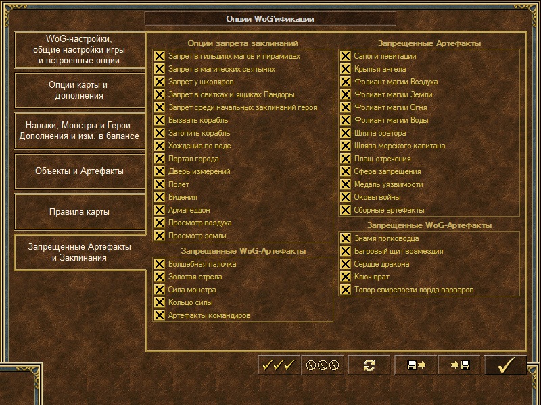Uncheck the Армагеддон spell ban
Screen dimensions: 541x405
[x=160, y=210]
